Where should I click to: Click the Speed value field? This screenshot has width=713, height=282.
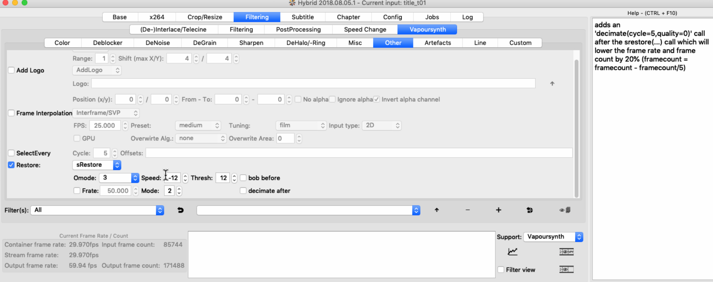click(x=172, y=178)
